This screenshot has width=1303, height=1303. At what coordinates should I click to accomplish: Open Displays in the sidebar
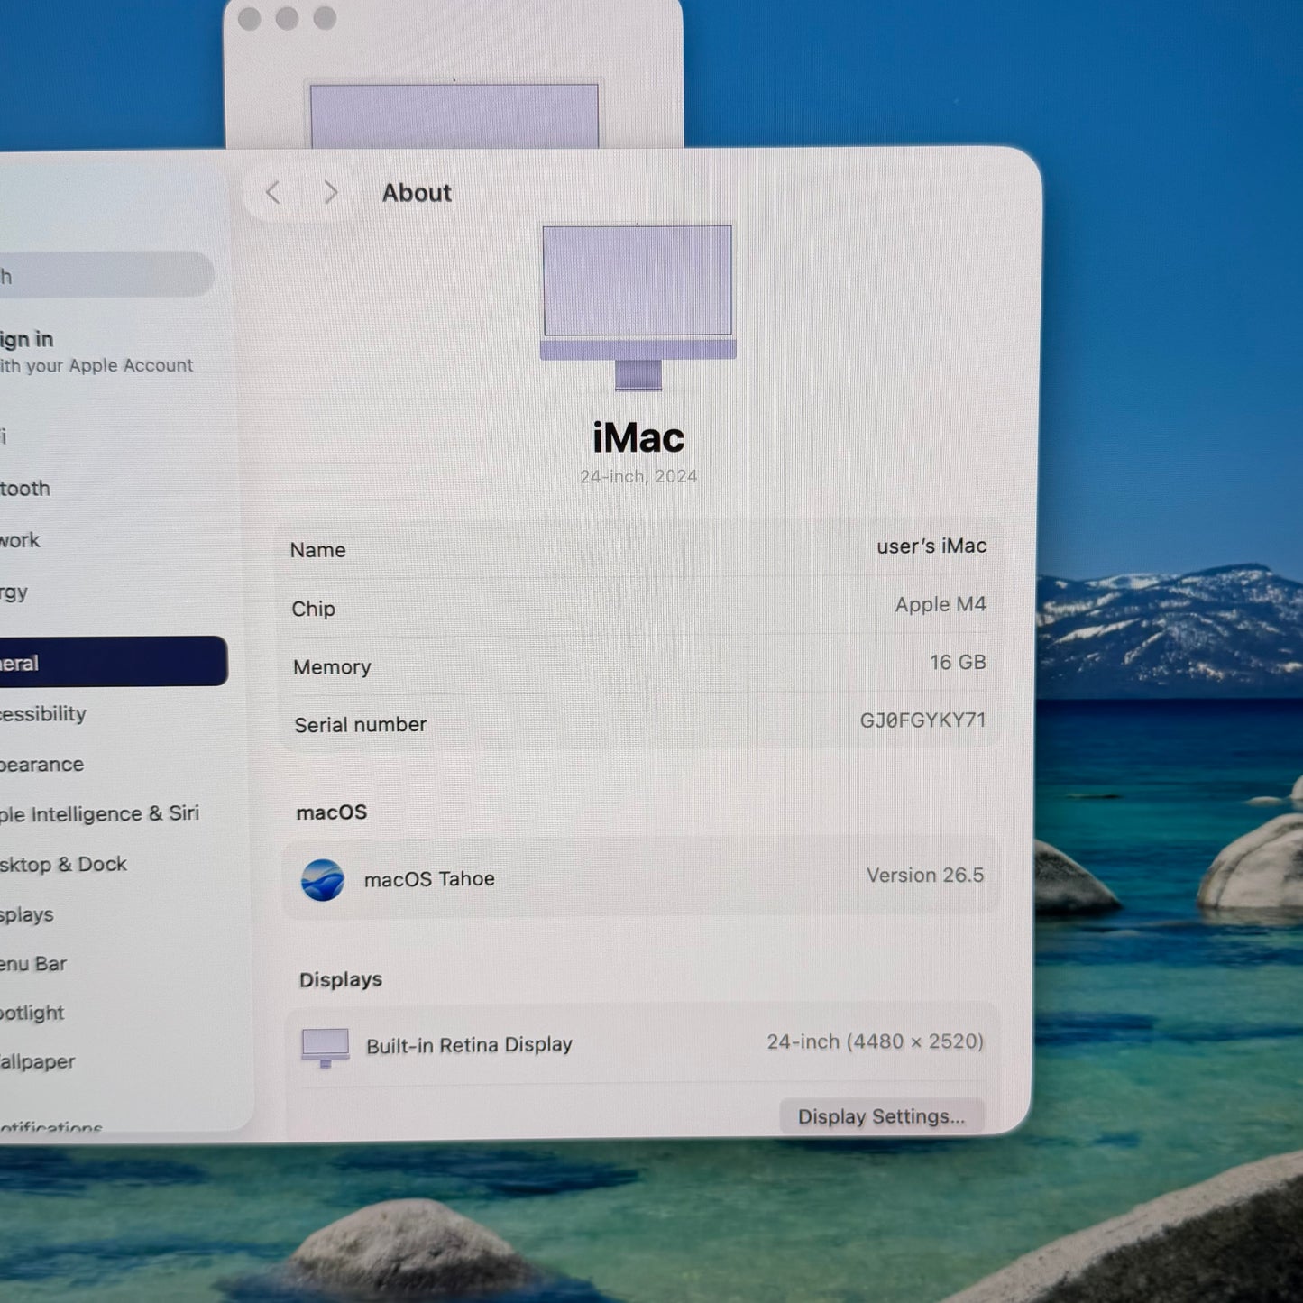coord(27,914)
